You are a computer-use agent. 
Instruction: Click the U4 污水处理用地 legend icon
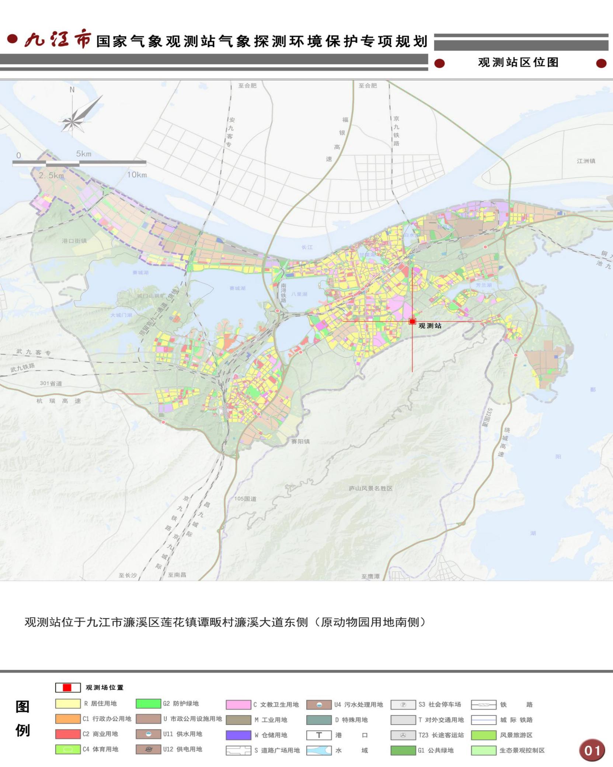point(319,704)
